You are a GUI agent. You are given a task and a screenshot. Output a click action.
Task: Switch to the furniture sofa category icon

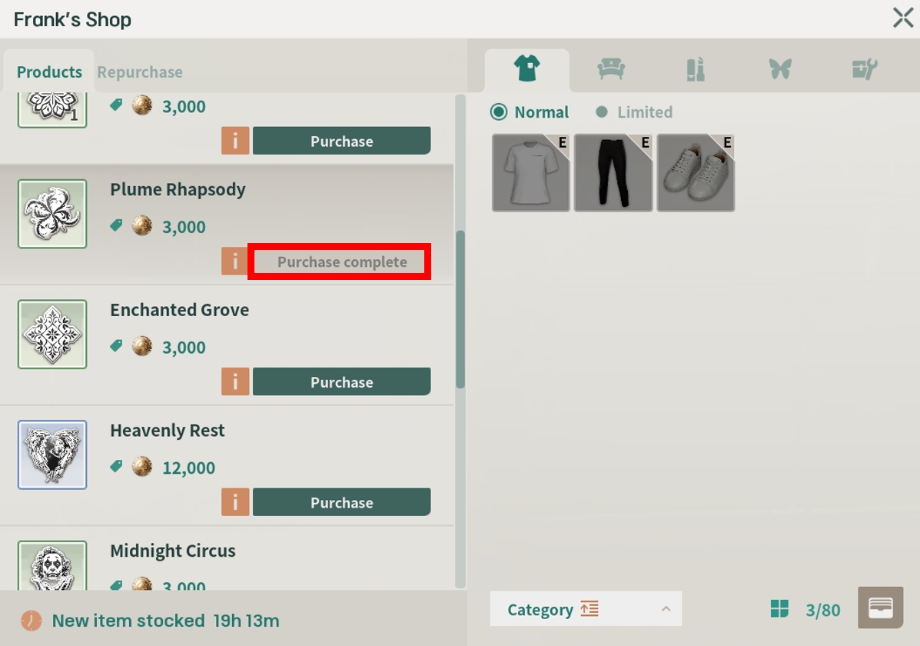click(x=611, y=70)
